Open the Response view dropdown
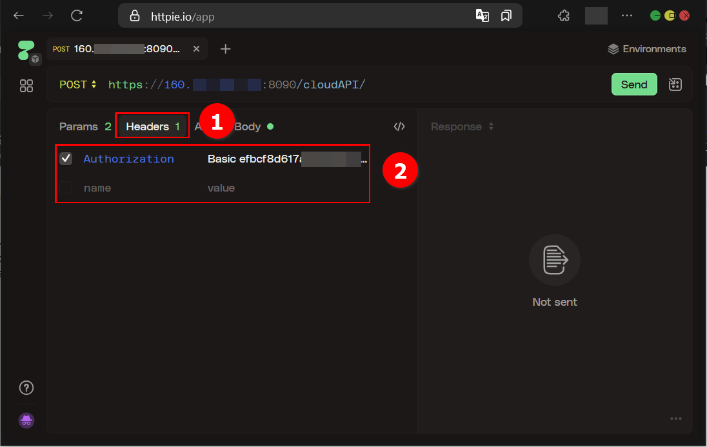707x447 pixels. 462,126
